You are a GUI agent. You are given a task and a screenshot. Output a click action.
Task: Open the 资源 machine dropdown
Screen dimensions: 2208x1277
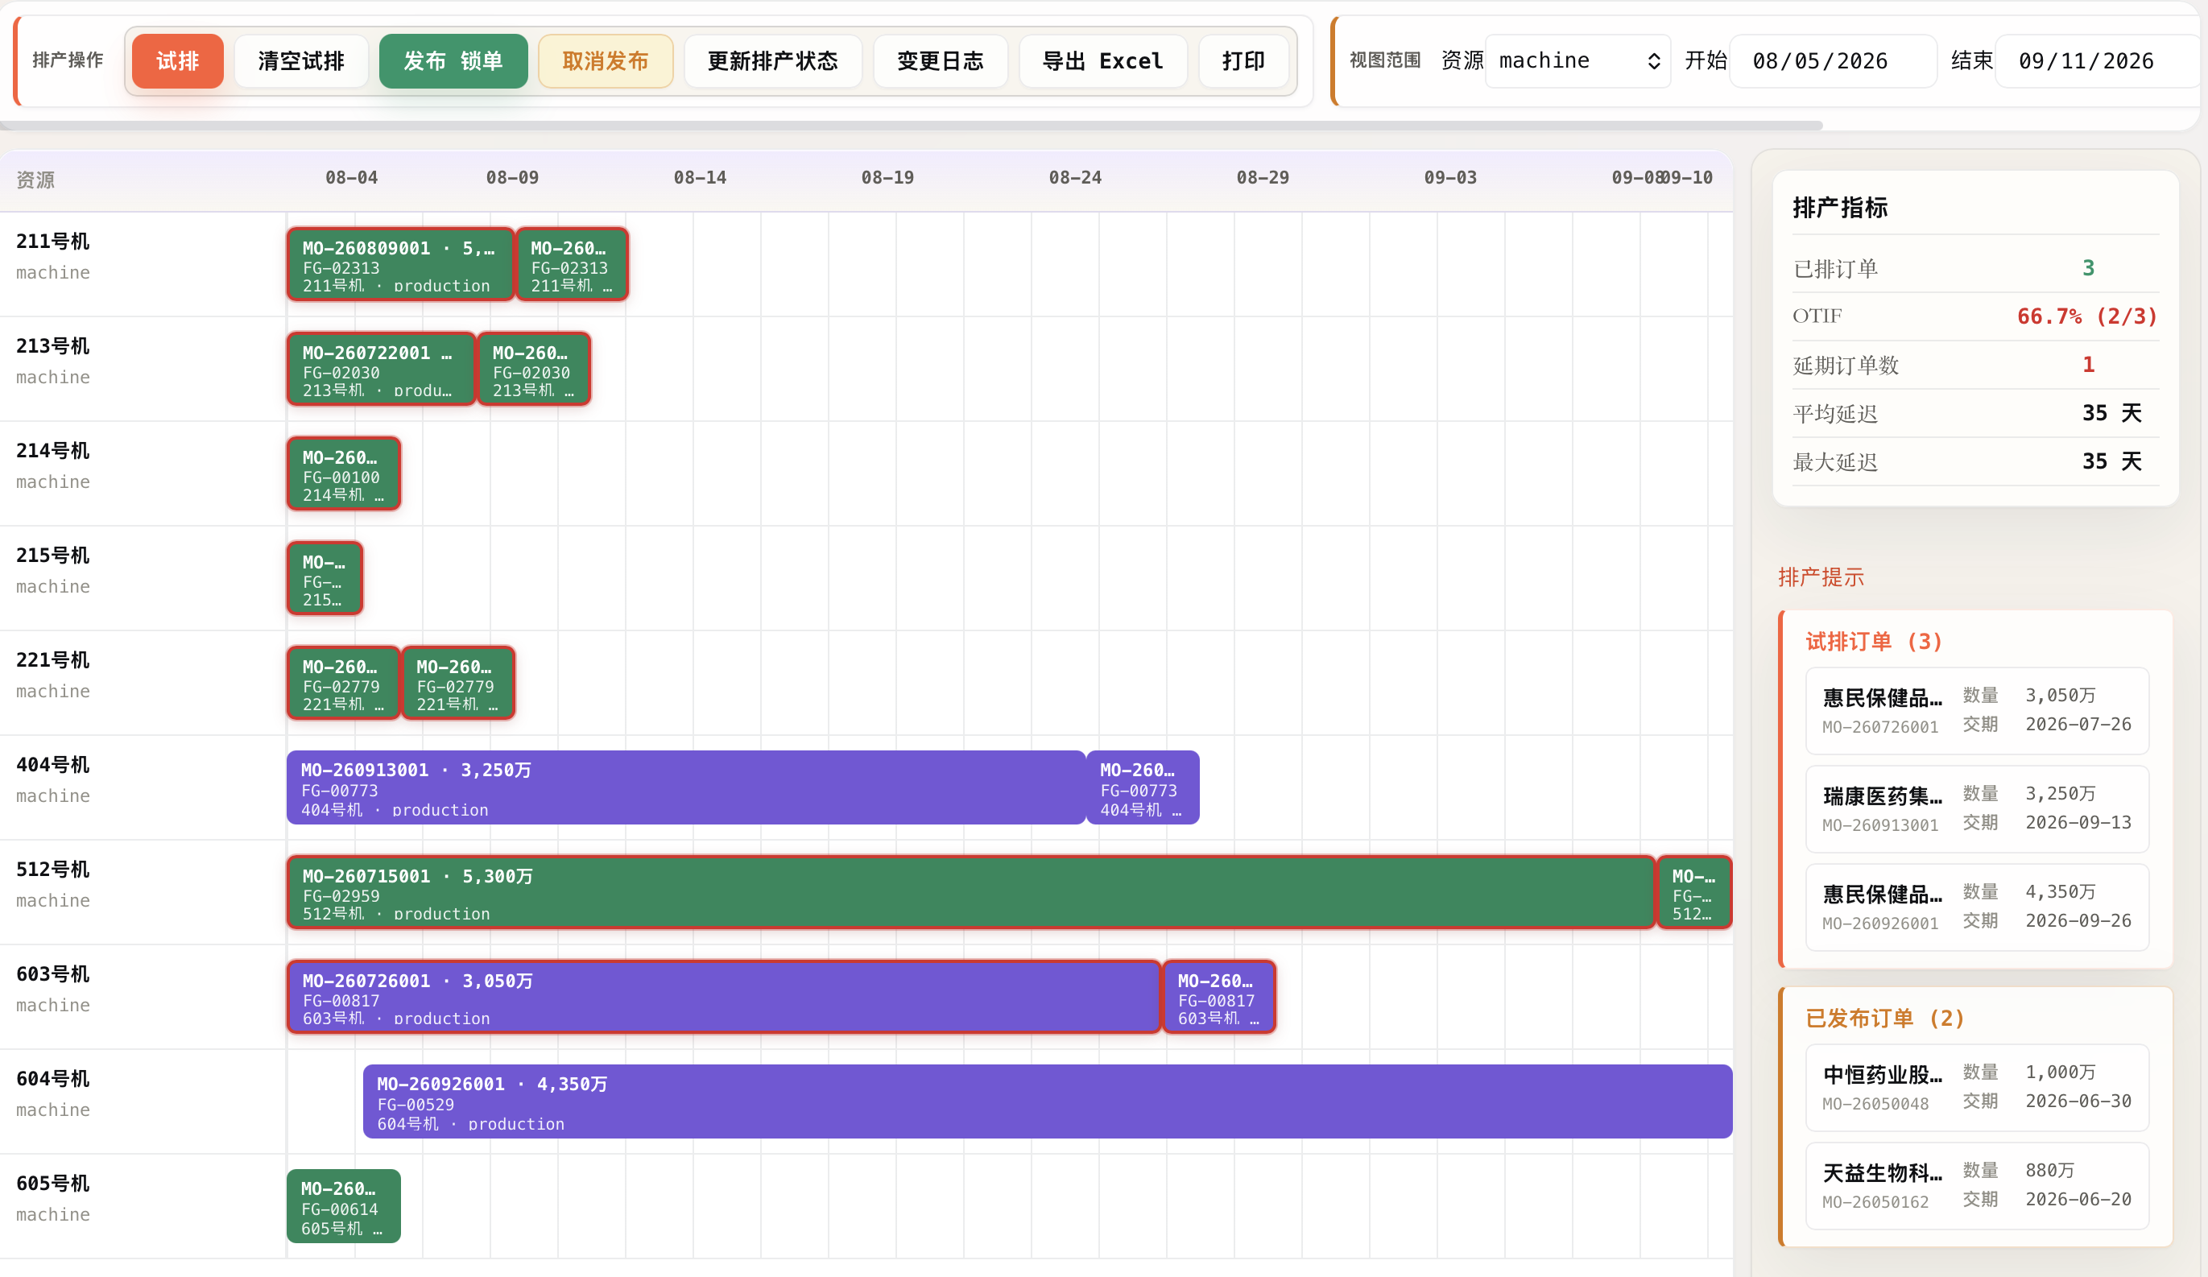pos(1578,61)
